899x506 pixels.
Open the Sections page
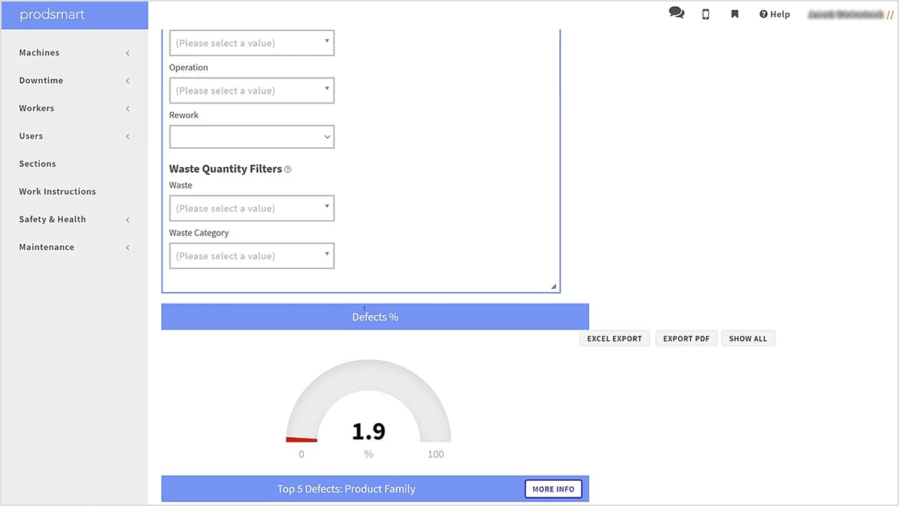point(37,163)
